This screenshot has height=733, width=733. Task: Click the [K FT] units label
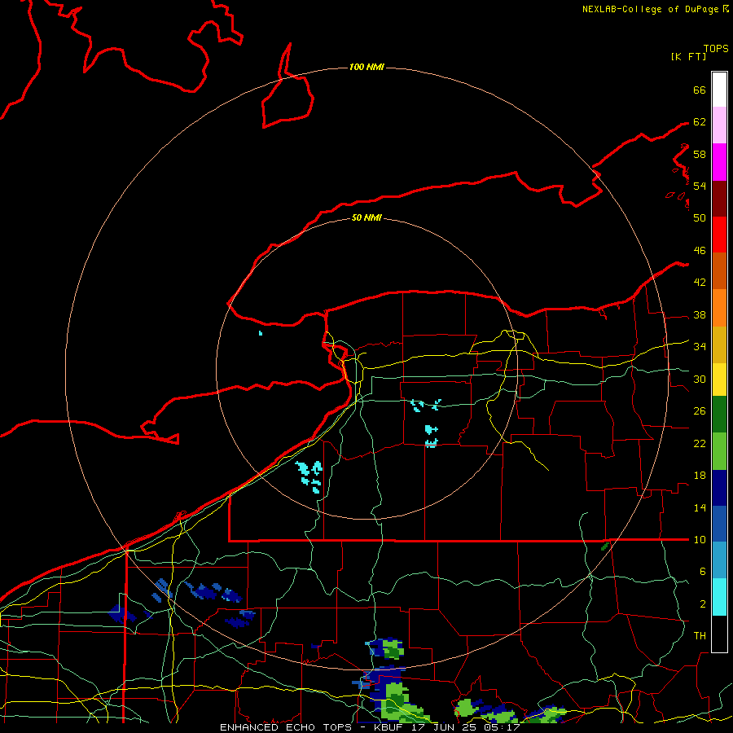click(x=688, y=56)
